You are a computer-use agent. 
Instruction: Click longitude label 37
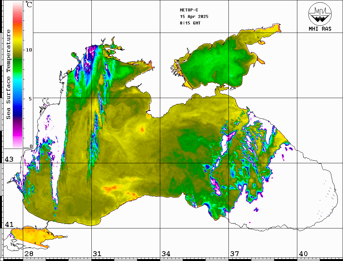(x=235, y=254)
